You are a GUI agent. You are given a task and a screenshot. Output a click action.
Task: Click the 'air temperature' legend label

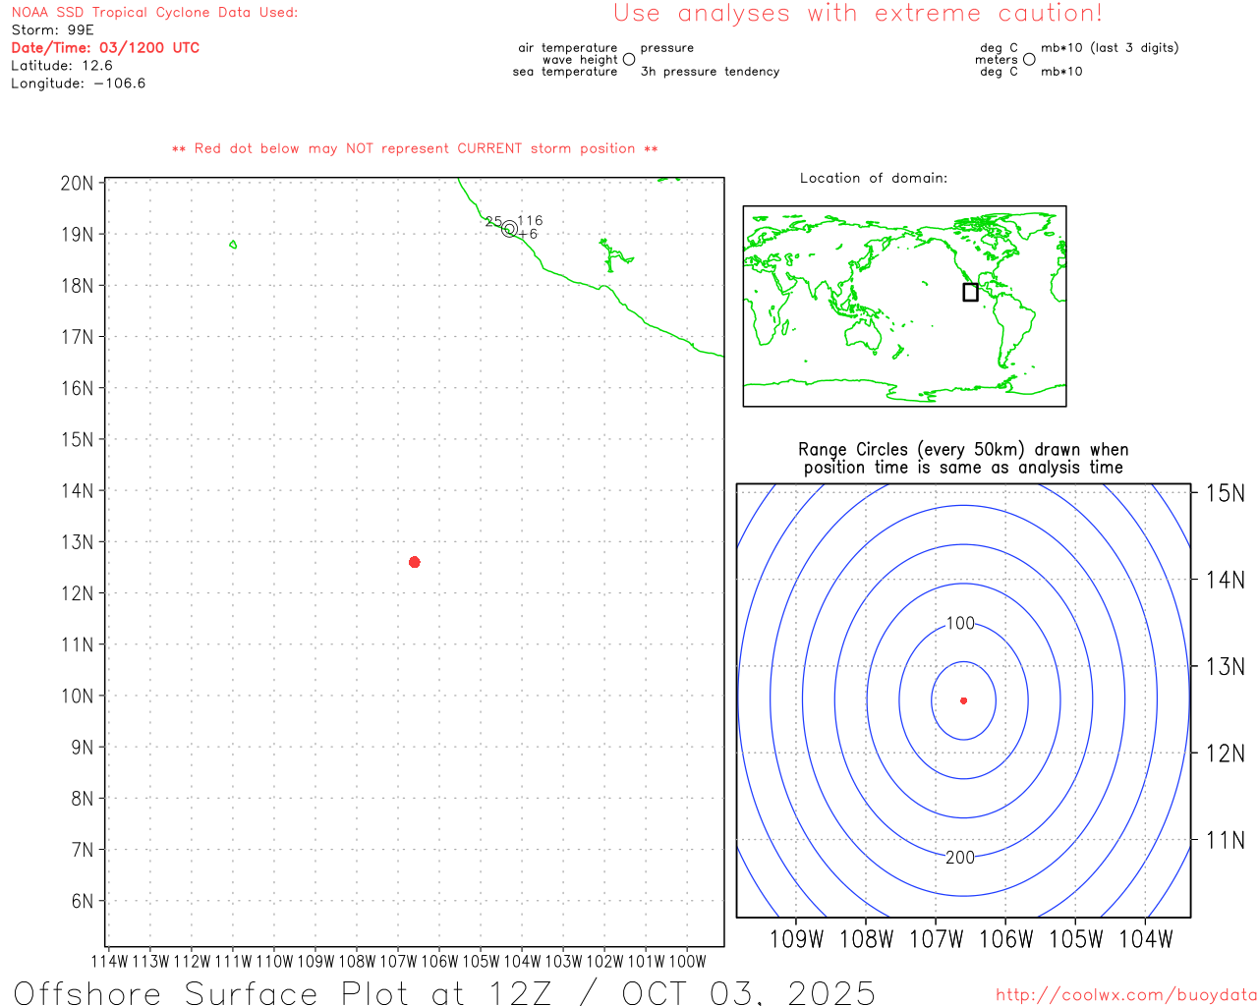[568, 48]
